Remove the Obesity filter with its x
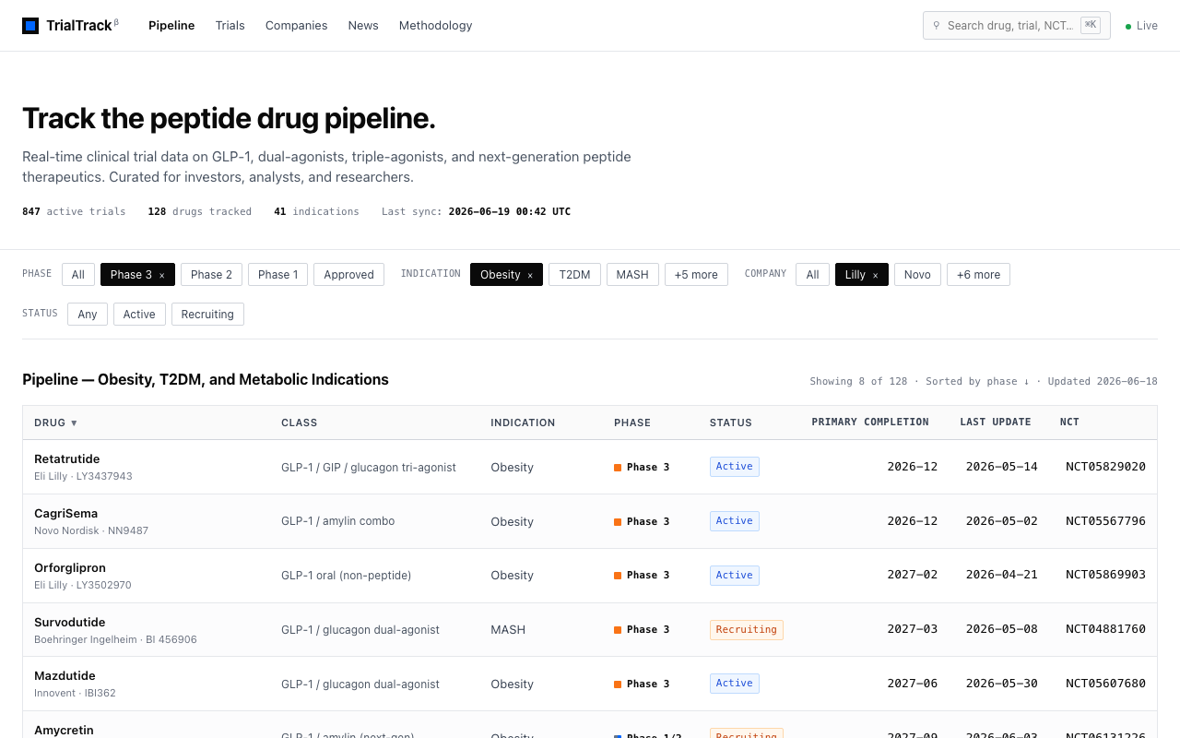Screen dimensions: 1180x738 tap(530, 275)
